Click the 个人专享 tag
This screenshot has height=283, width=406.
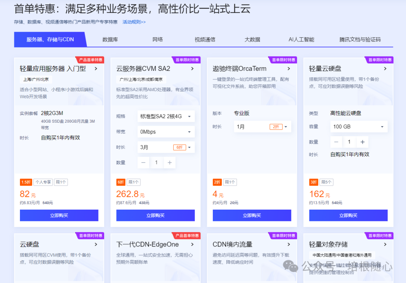coord(43,182)
